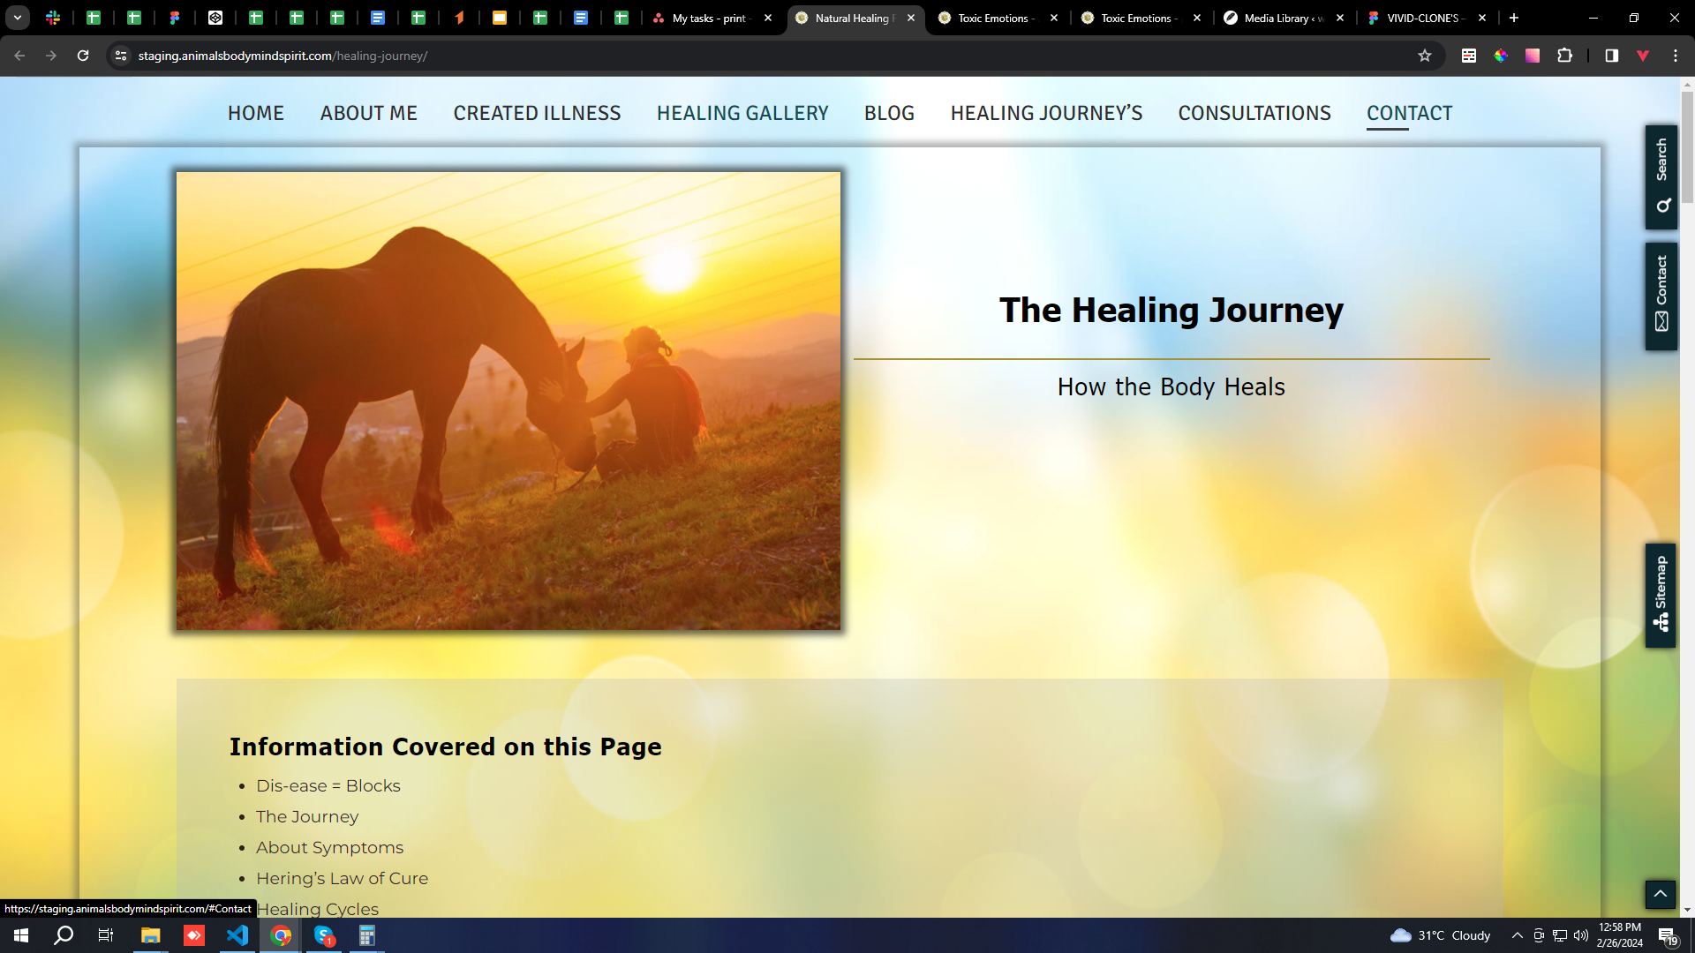Open the Search side tab
This screenshot has height=953, width=1695.
click(1661, 176)
